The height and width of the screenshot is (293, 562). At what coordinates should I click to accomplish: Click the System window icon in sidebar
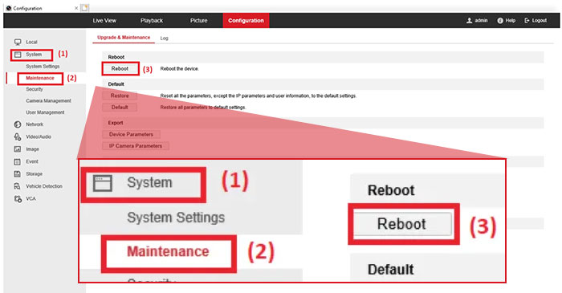(x=18, y=55)
